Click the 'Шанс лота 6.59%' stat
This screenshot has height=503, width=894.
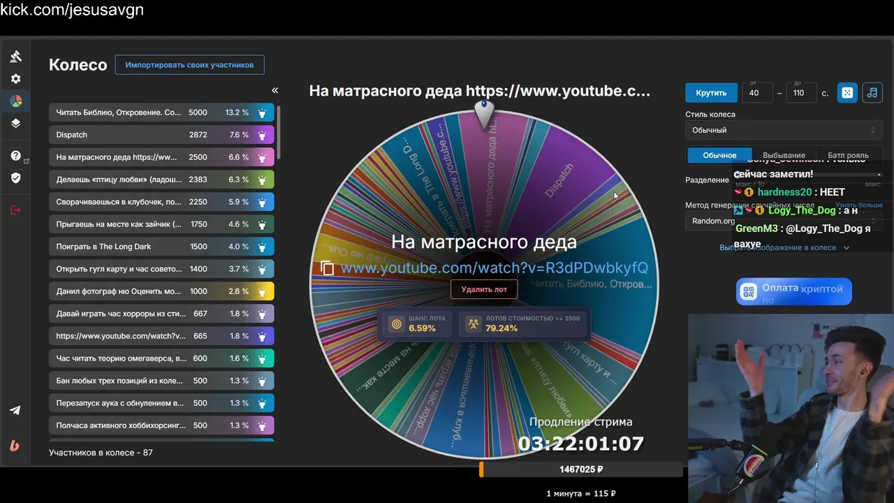tap(417, 323)
